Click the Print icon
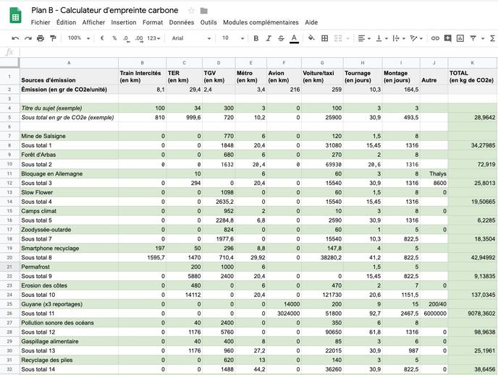The height and width of the screenshot is (375, 498). [x=41, y=38]
